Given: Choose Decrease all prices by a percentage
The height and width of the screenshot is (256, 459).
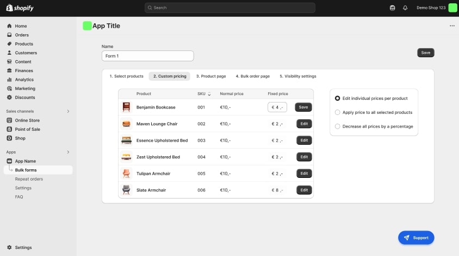Looking at the screenshot, I should pos(338,126).
